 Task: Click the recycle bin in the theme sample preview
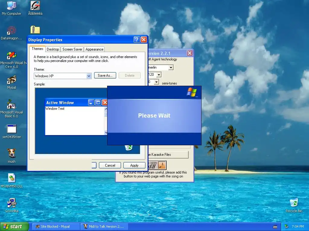pos(129,147)
